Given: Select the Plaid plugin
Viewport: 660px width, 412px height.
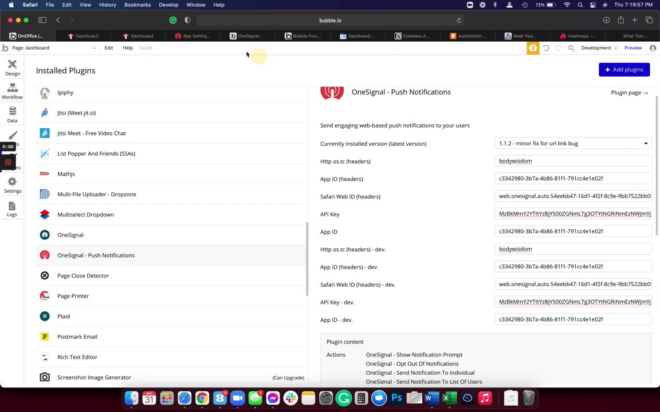Looking at the screenshot, I should point(171,316).
